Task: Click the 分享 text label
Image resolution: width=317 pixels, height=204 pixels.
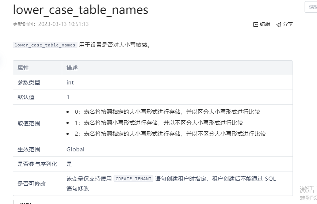Action: [x=288, y=24]
